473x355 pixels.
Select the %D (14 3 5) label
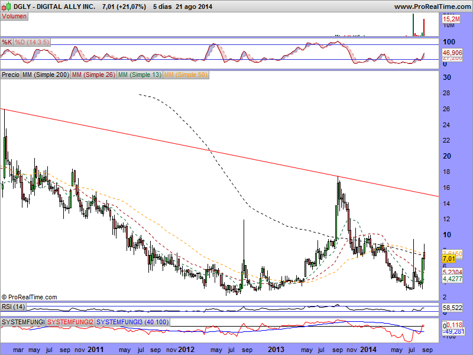32,42
